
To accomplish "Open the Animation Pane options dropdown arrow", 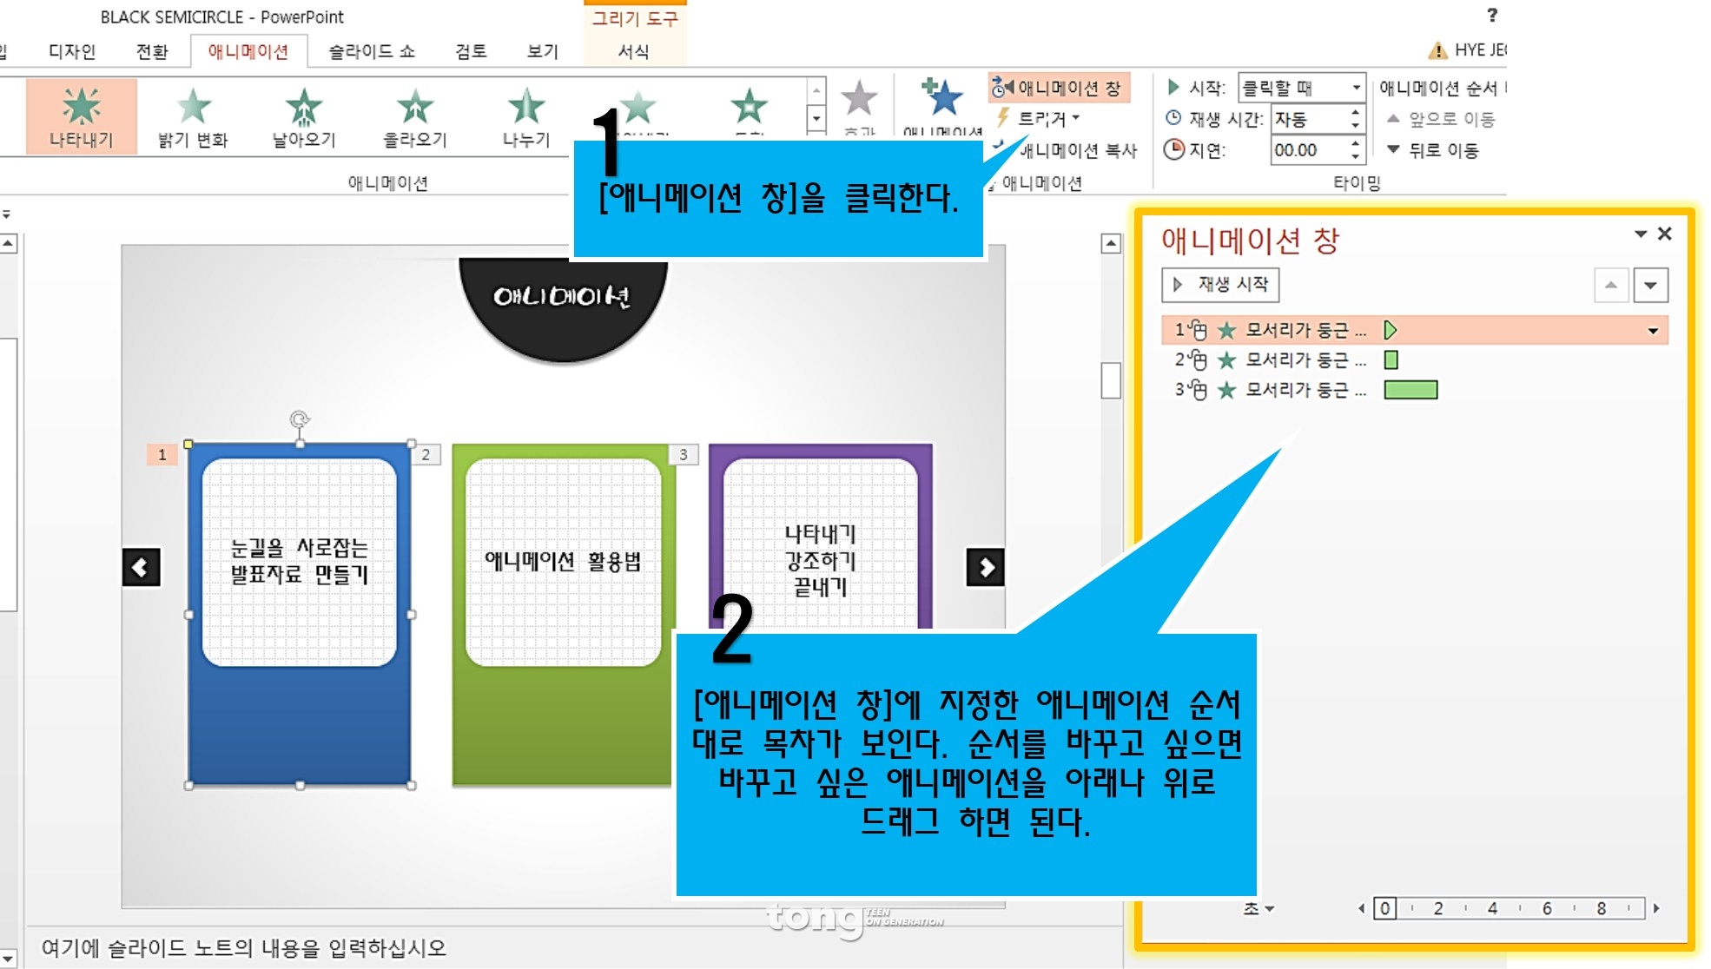I will point(1641,234).
